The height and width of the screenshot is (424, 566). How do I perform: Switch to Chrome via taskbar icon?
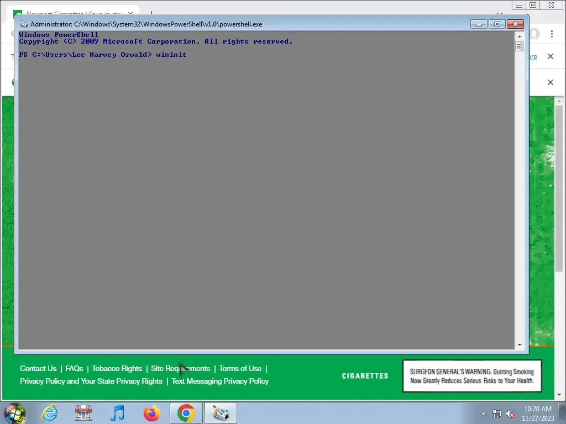click(186, 413)
